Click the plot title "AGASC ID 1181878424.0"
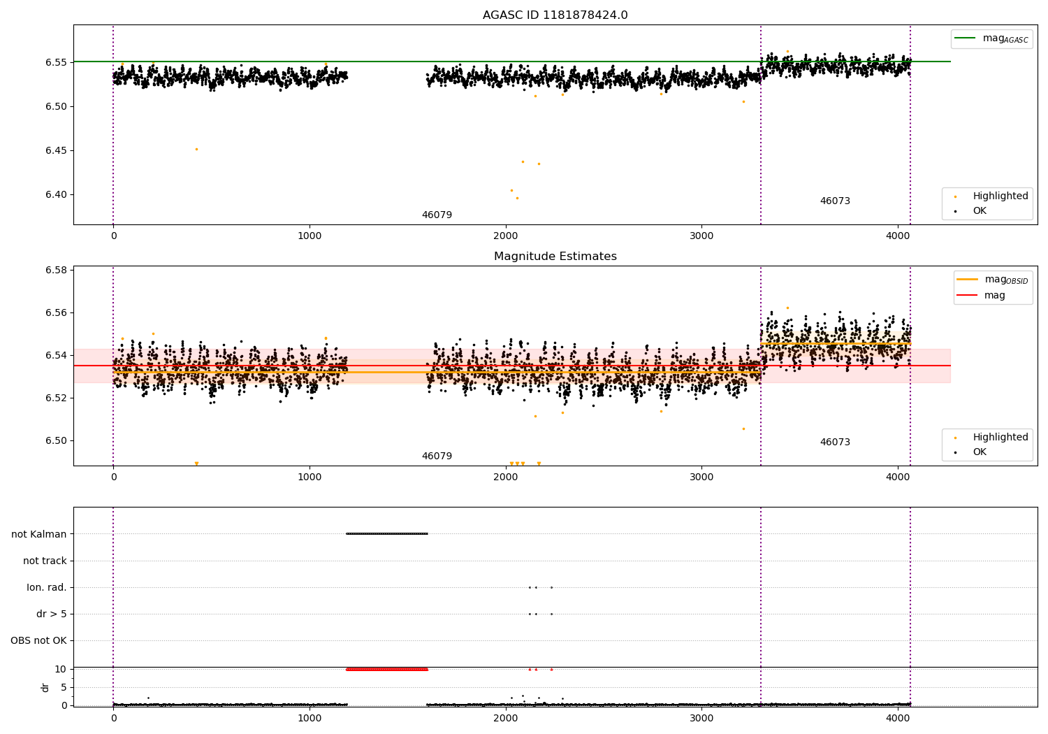Screen dimensions: 1048x734 555,15
